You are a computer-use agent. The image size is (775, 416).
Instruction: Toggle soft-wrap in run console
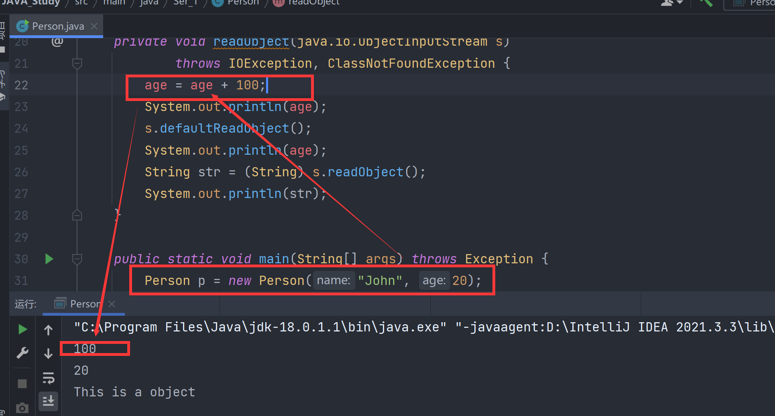(49, 378)
